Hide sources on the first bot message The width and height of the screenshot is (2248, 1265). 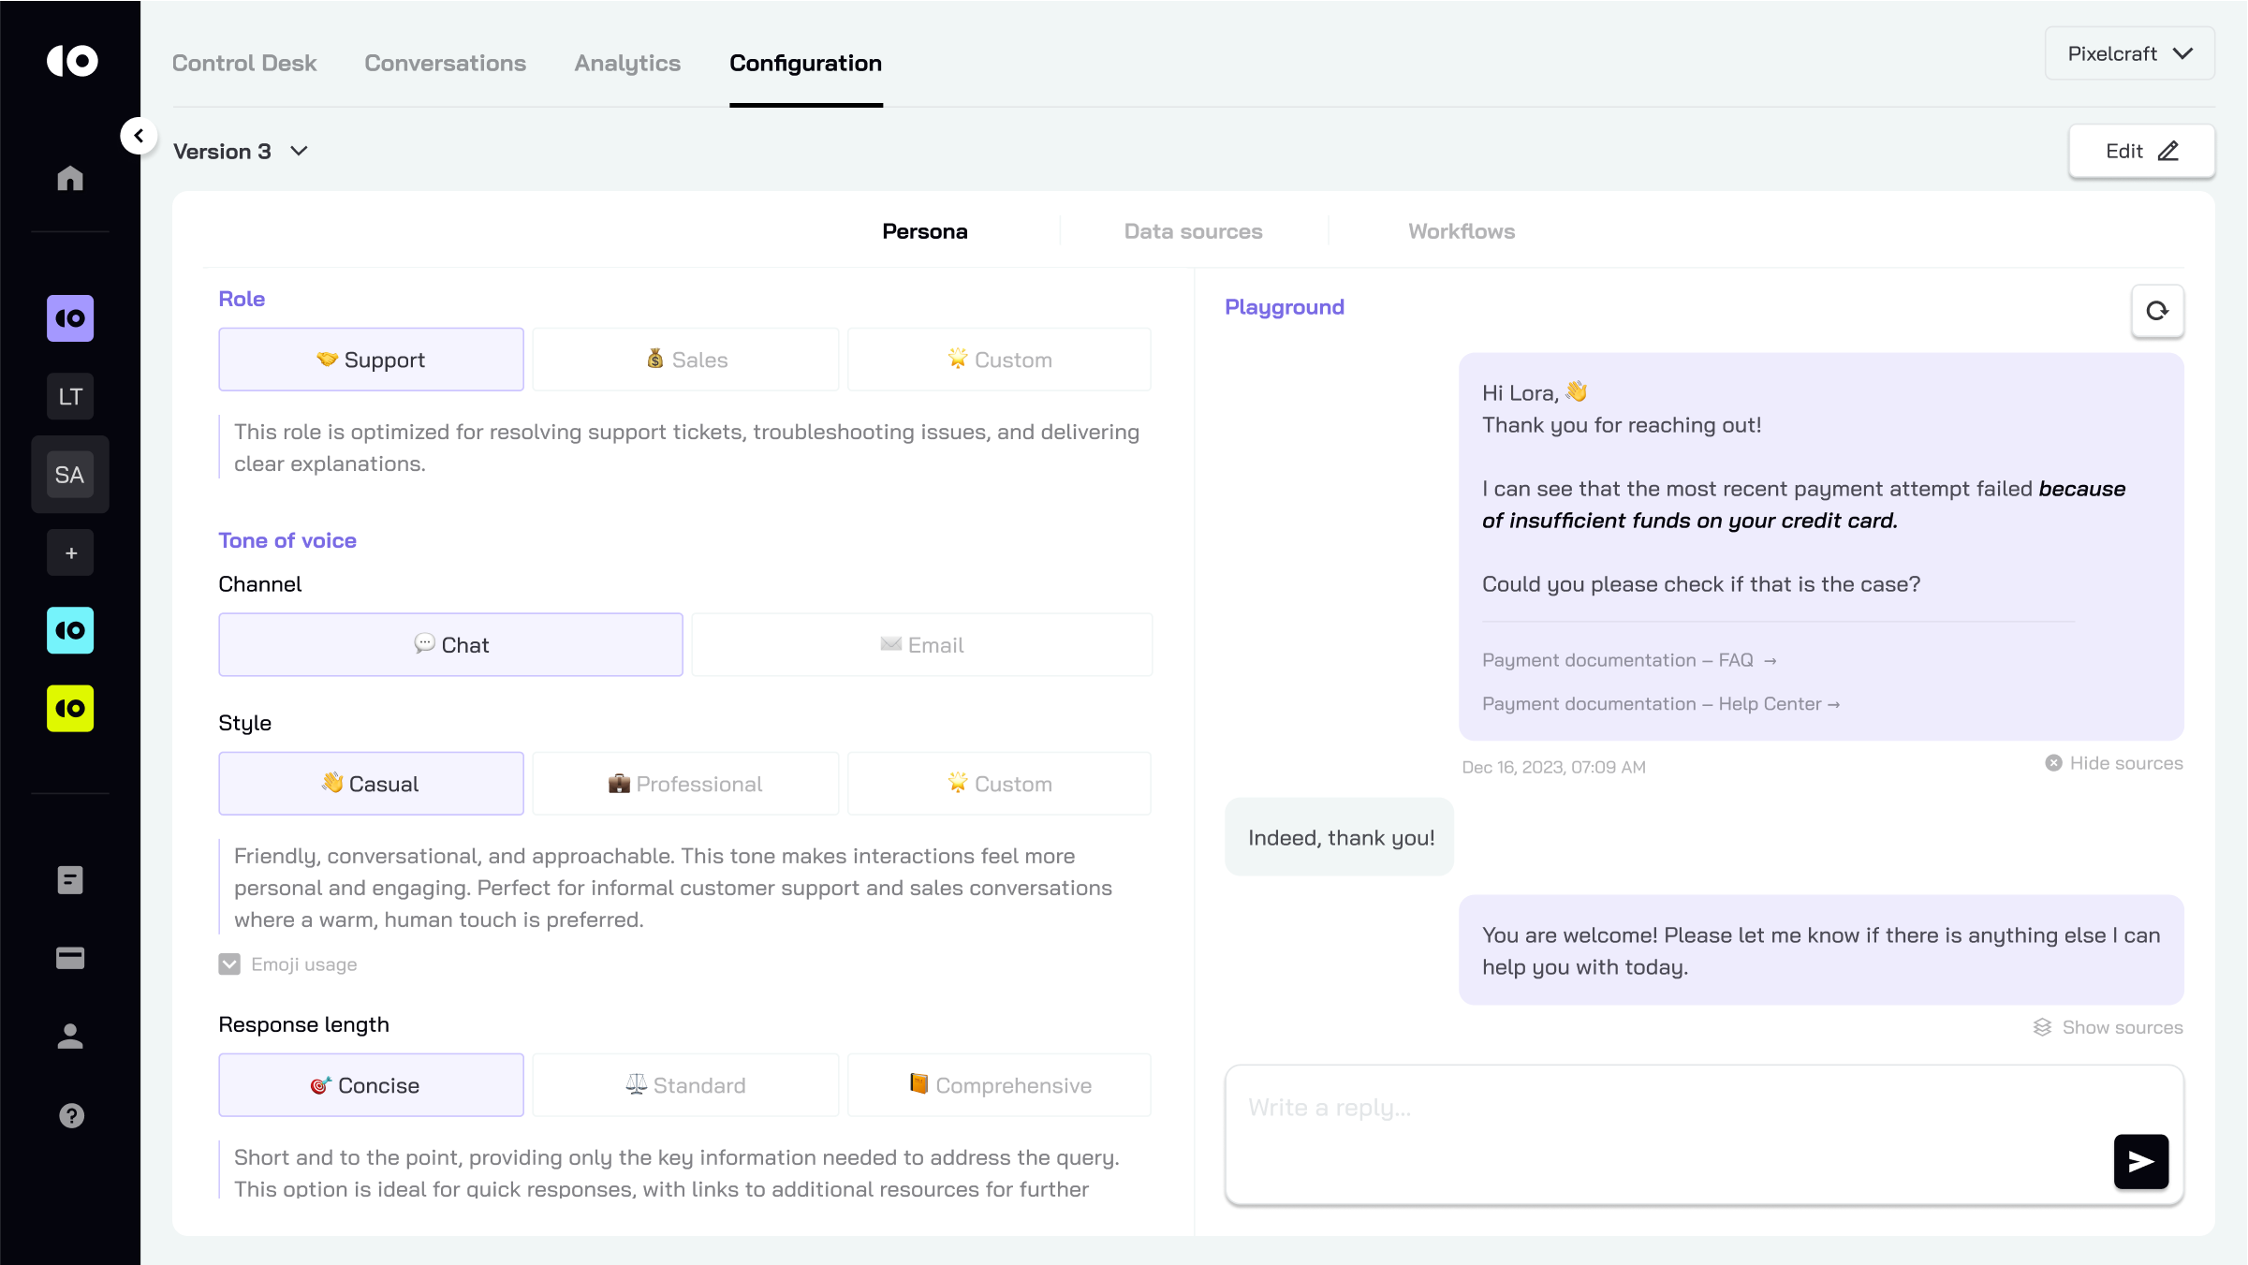coord(2113,763)
